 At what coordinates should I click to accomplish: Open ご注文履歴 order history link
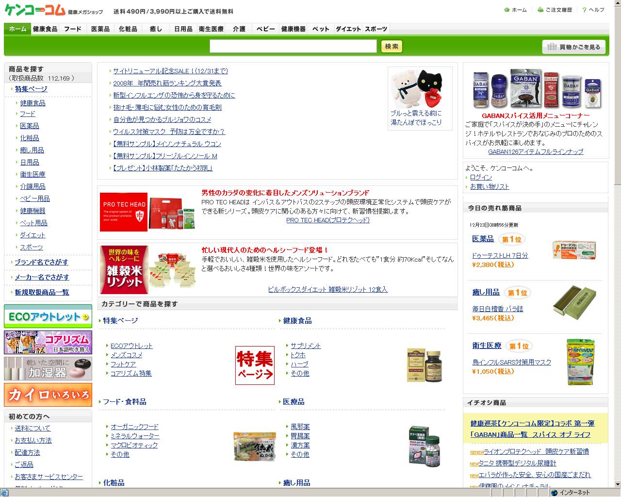click(555, 10)
